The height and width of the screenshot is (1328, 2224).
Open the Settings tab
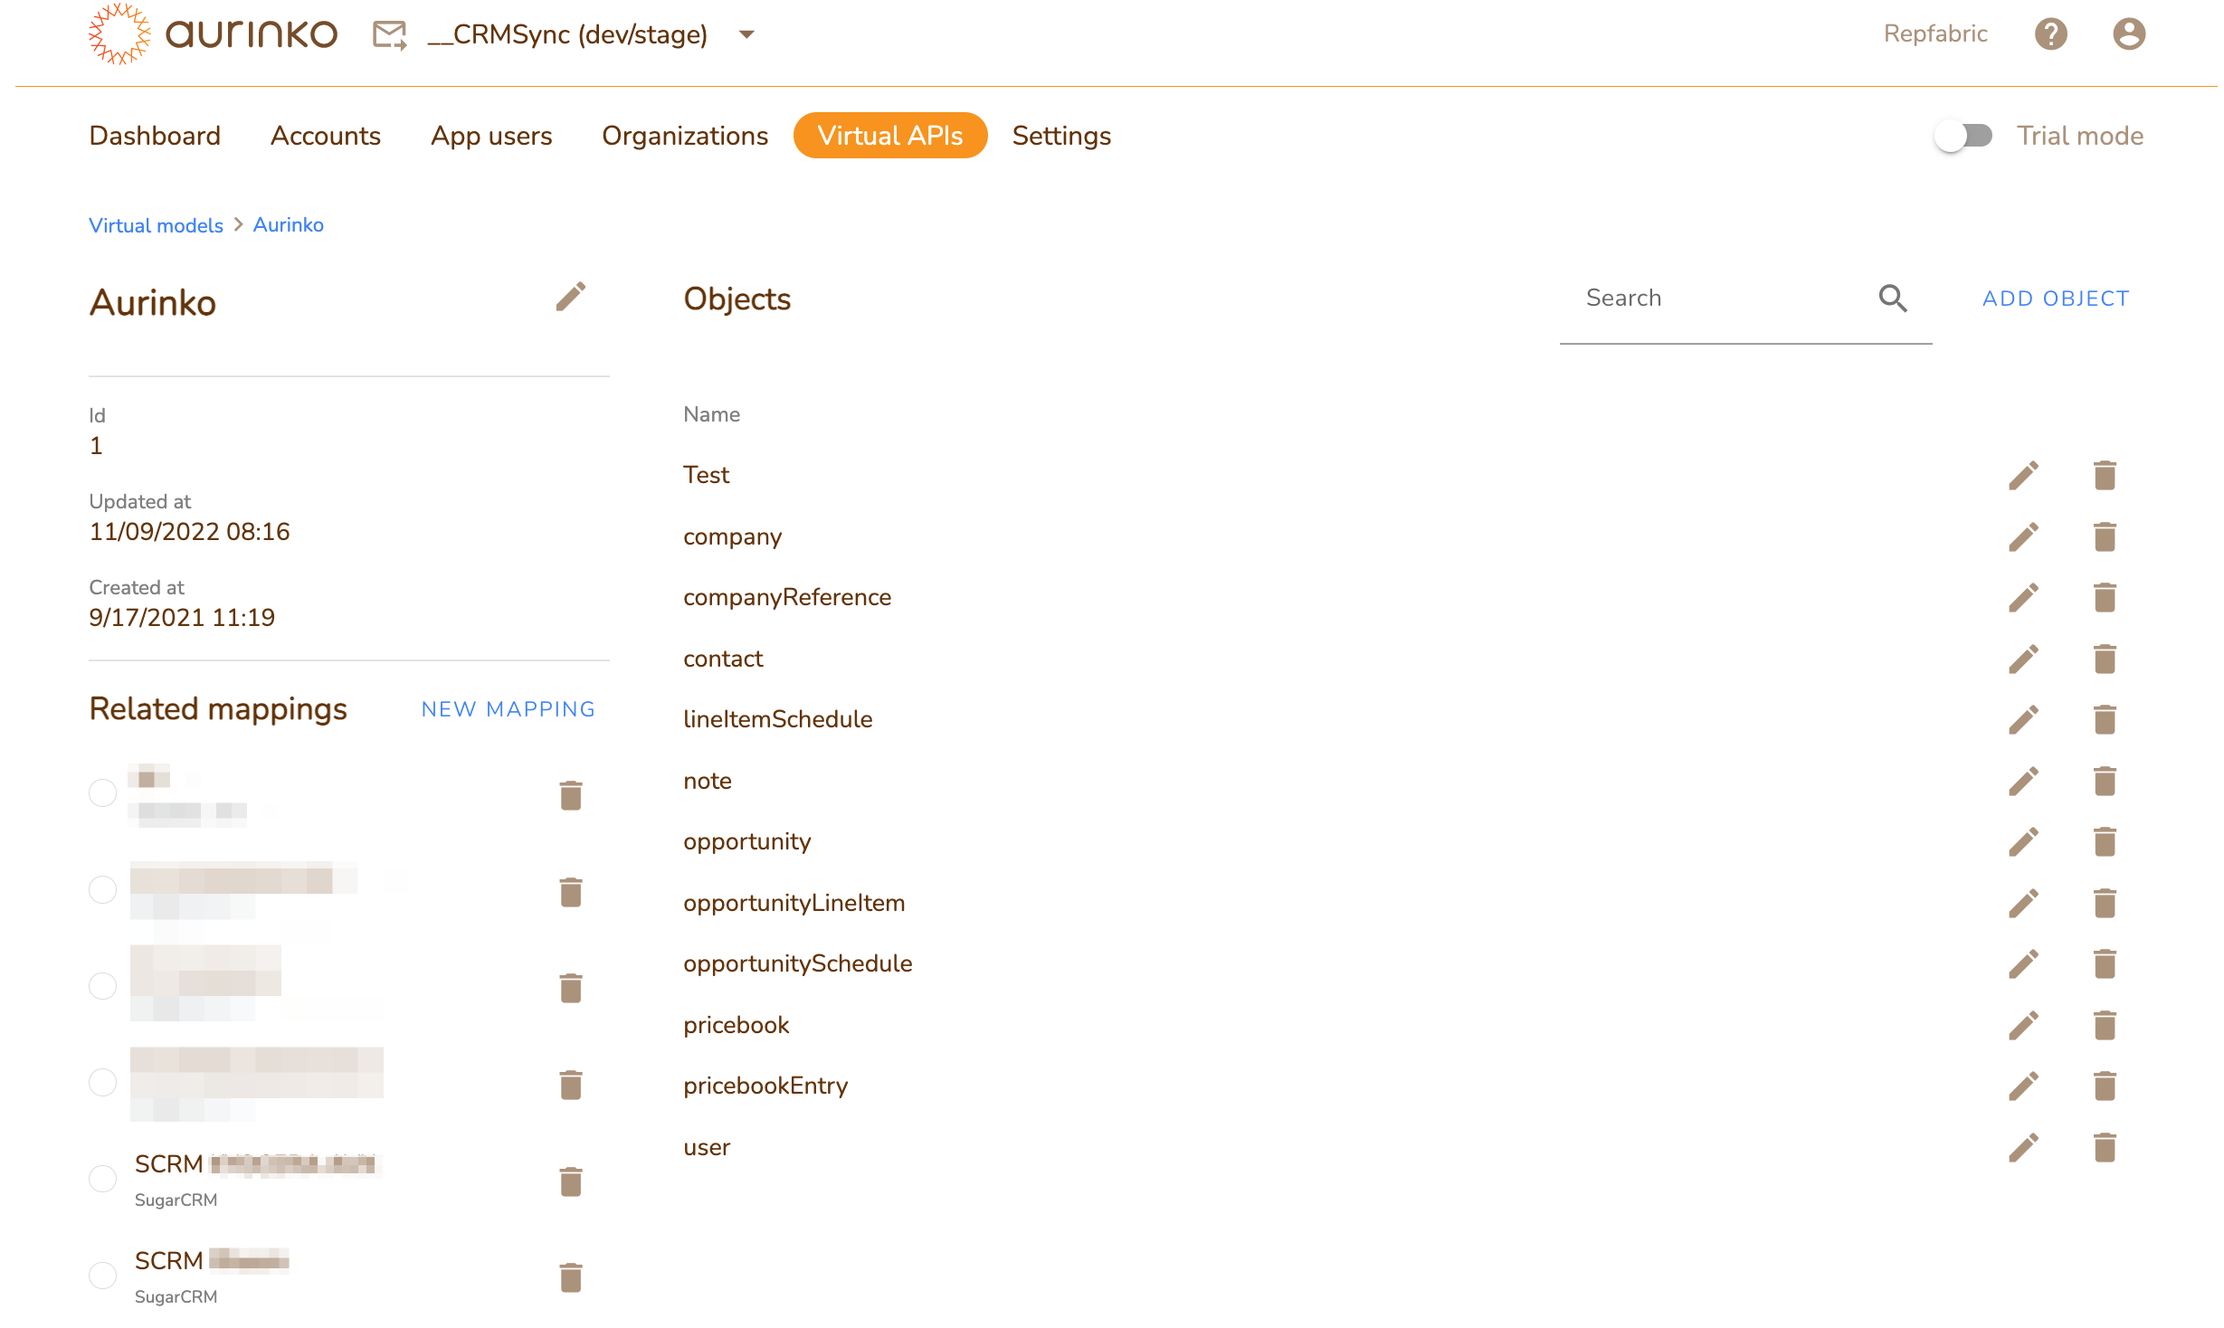coord(1061,136)
